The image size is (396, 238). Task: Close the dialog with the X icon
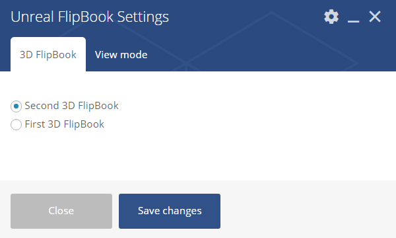375,17
